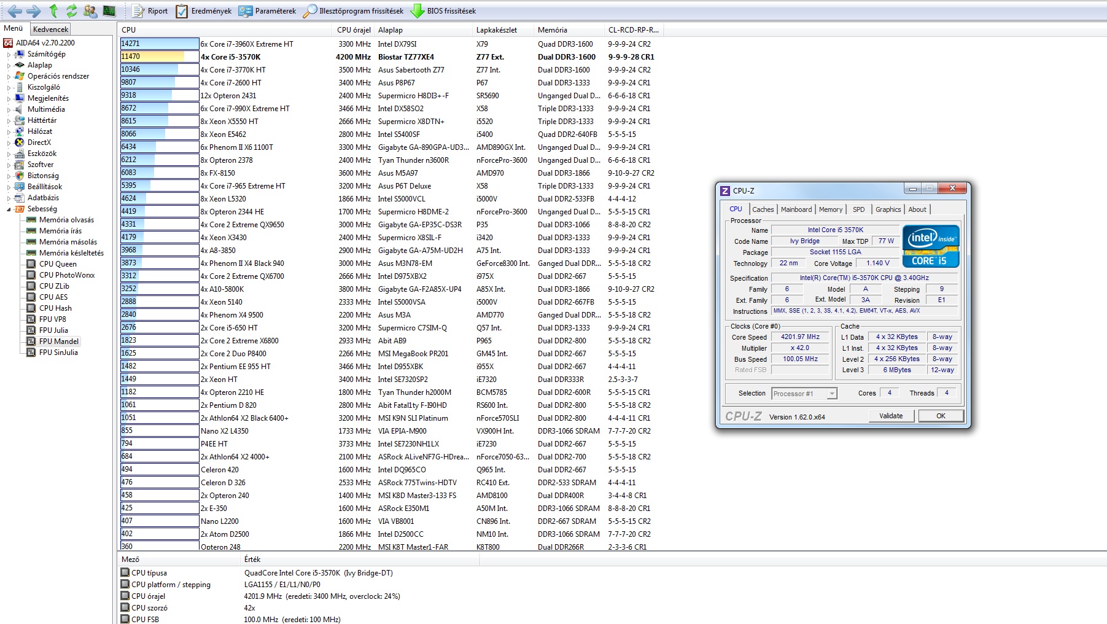Go up one level with the green up arrow
Viewport: 1107px width, 624px height.
point(53,10)
